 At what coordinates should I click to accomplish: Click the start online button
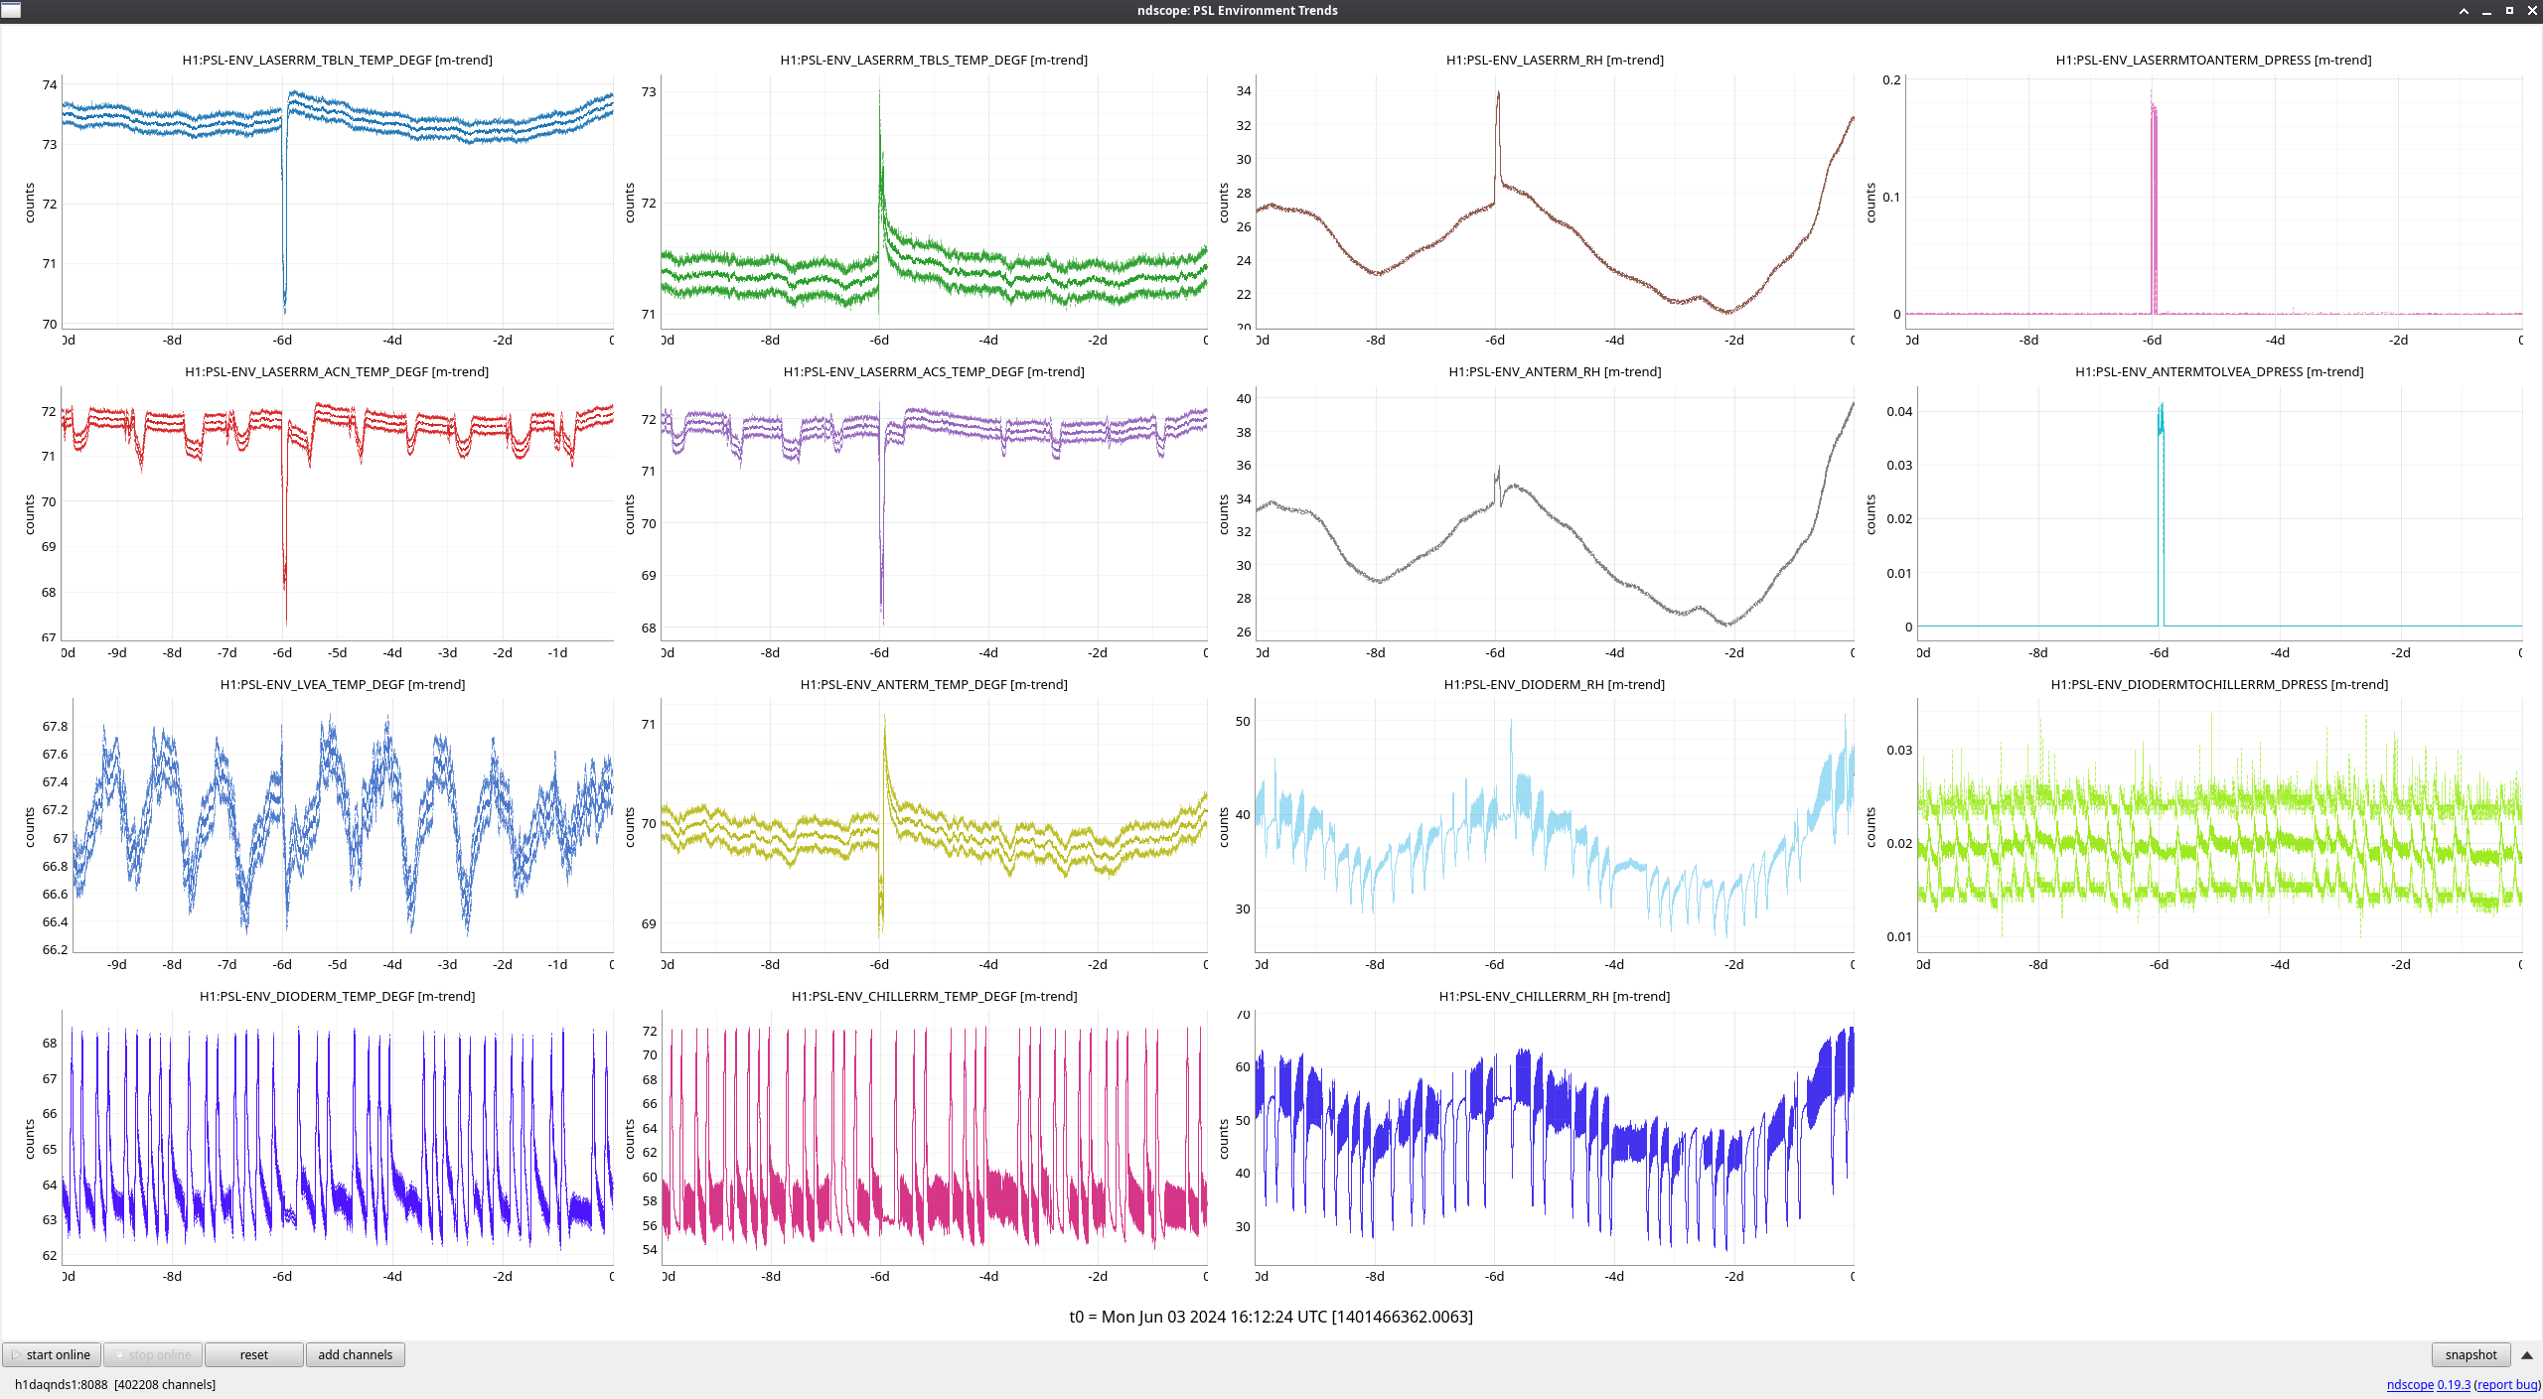(52, 1354)
